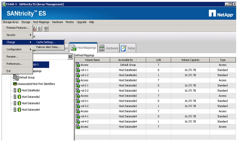The width and height of the screenshot is (237, 149).
Task: Click the Default Group Access volume icon
Action: click(78, 65)
